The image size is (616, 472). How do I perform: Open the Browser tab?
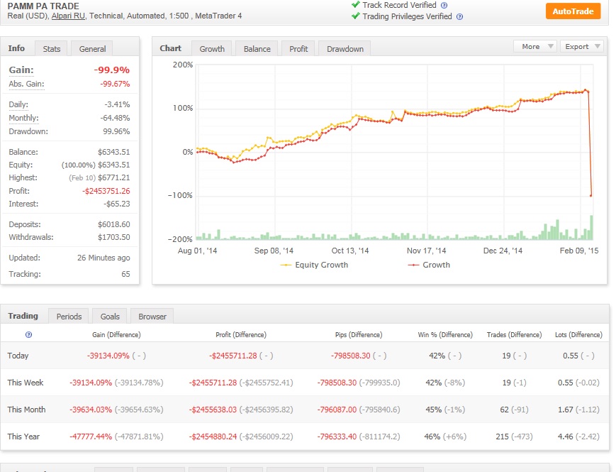(152, 317)
